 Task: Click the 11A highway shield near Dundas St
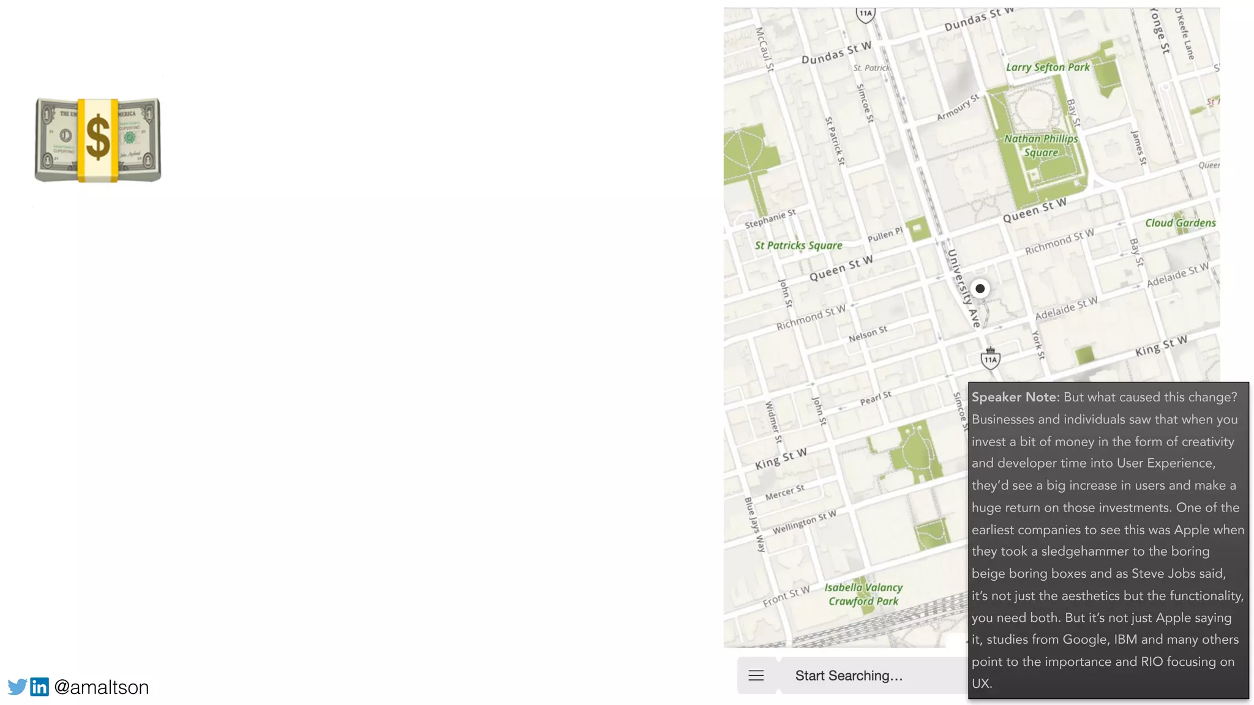[x=865, y=15]
